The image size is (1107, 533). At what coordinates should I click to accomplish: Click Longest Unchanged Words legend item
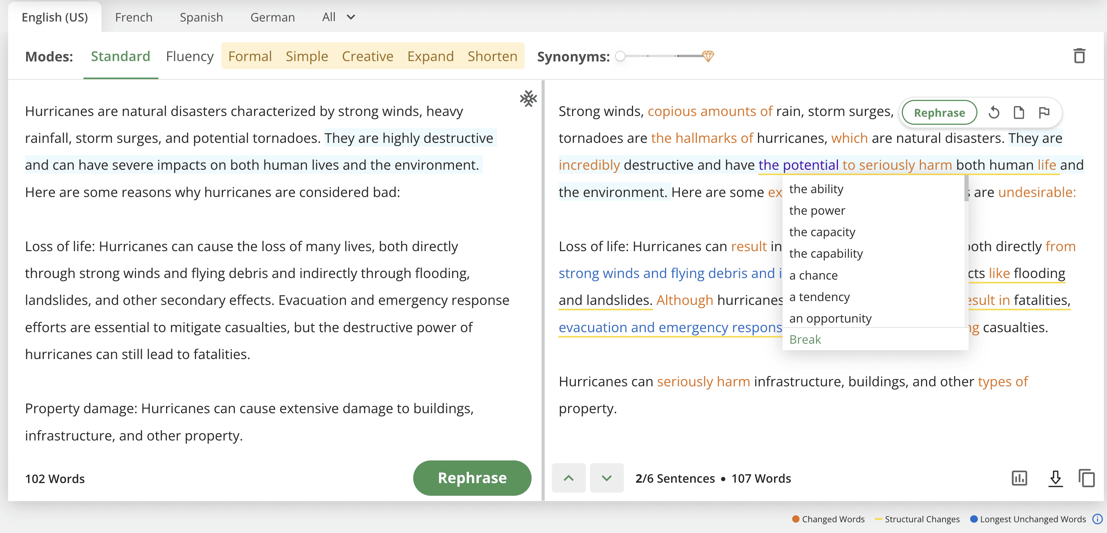tap(1028, 519)
